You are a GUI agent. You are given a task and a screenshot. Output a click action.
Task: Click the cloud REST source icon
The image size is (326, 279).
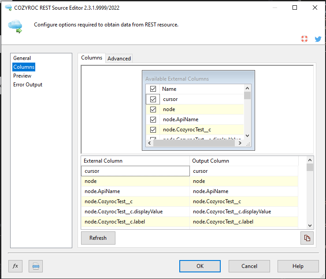[15, 26]
